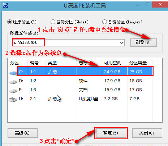Click the 17 GB capacity cell

[x=135, y=90]
